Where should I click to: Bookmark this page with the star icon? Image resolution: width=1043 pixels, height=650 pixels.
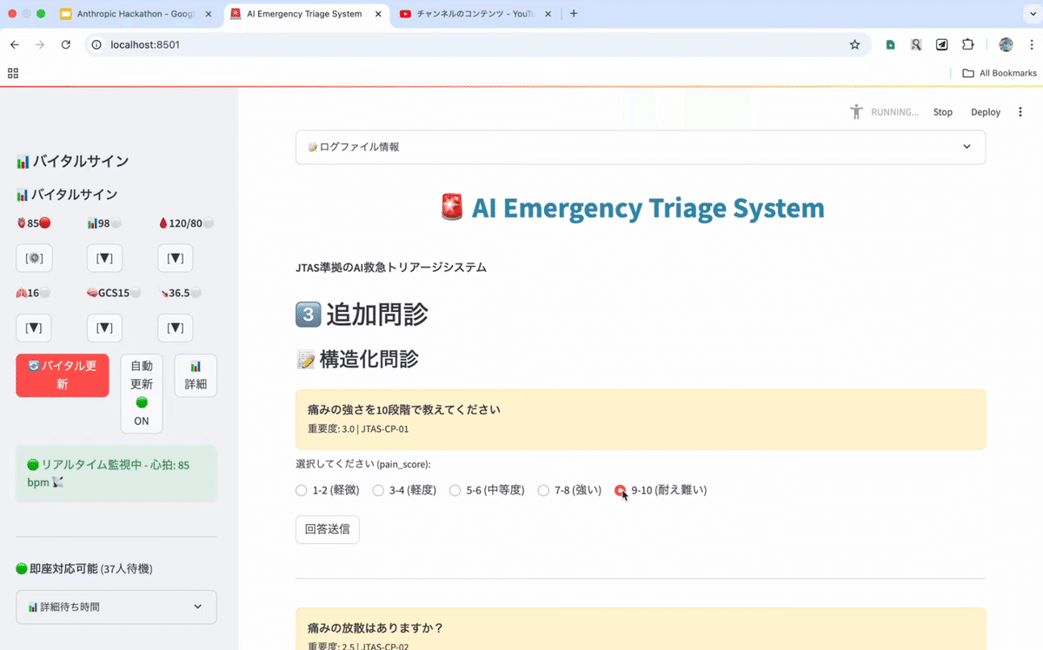coord(854,44)
